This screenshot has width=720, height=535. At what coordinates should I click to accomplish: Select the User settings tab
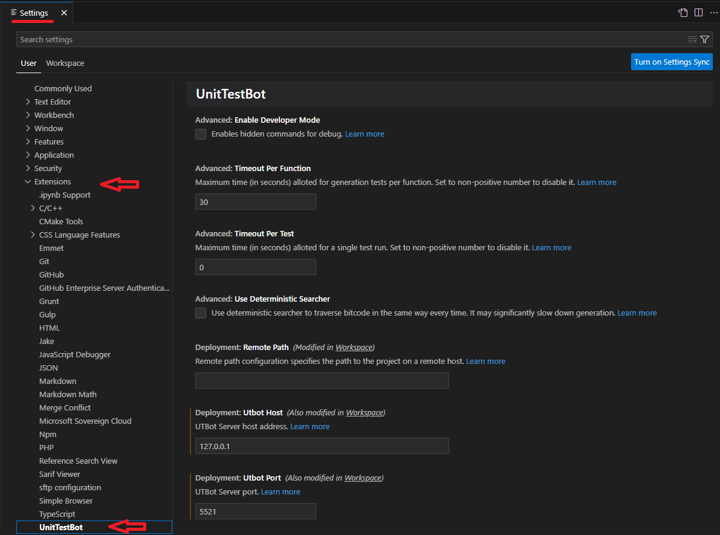[28, 63]
